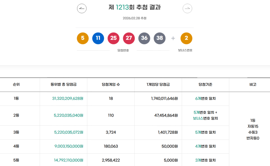Click the bonus ball number 2
270x166 pixels.
tap(186, 38)
